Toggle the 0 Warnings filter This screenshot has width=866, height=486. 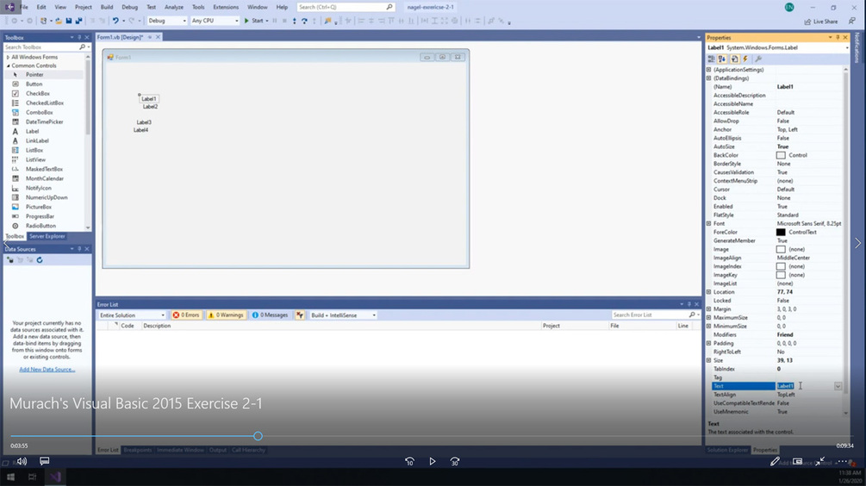[x=226, y=315]
